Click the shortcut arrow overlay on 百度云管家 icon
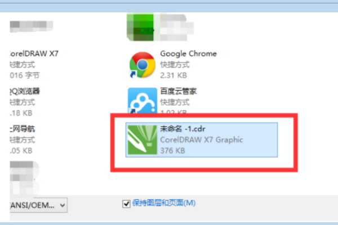The image size is (338, 225). point(132,111)
